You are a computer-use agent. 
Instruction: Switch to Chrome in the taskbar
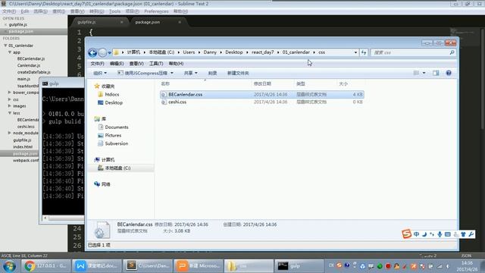[45, 266]
